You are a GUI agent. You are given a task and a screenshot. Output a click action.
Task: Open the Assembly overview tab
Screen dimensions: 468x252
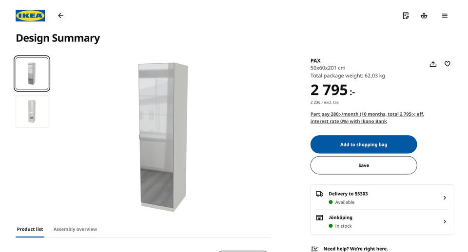pyautogui.click(x=75, y=229)
